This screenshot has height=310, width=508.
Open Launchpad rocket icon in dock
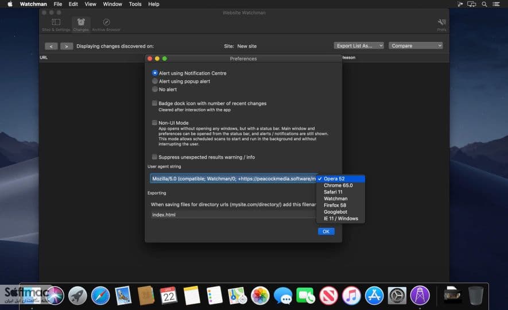click(77, 296)
